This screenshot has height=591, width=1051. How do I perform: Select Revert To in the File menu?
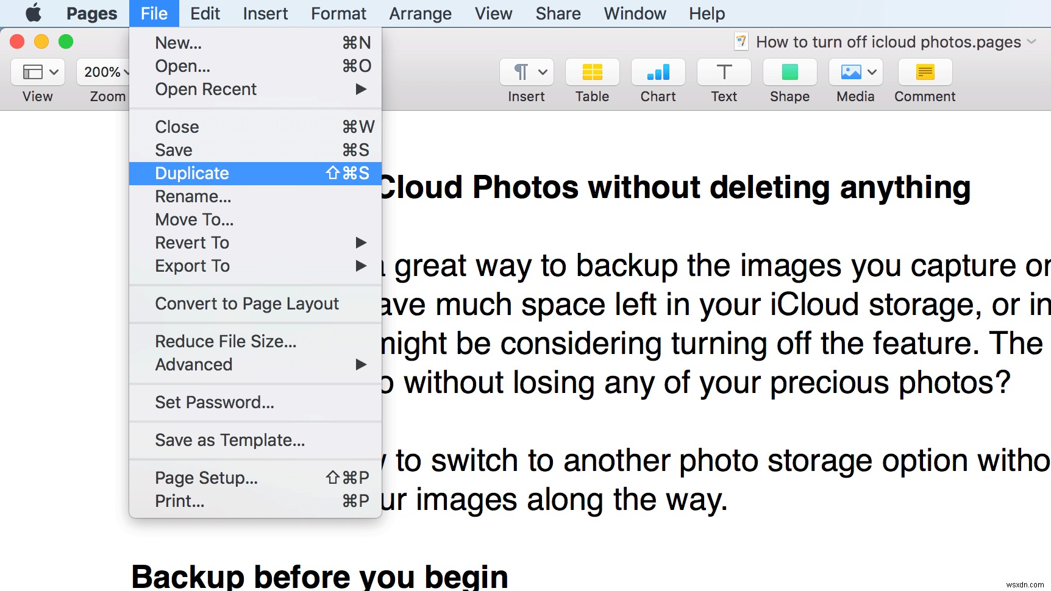pyautogui.click(x=192, y=242)
